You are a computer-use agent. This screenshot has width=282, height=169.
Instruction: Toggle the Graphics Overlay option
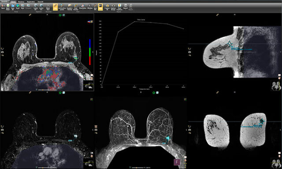point(70,7)
